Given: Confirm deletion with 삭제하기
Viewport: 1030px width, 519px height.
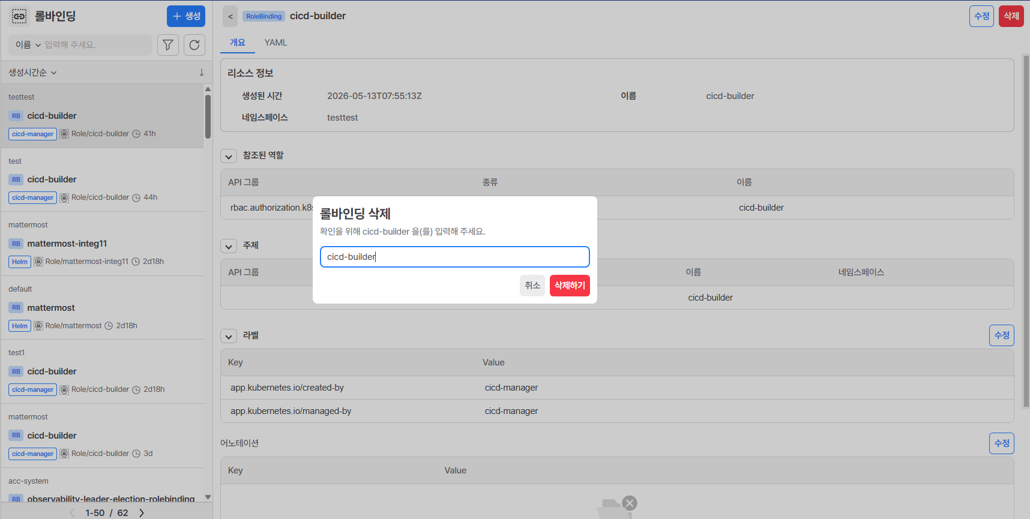Looking at the screenshot, I should pos(570,286).
